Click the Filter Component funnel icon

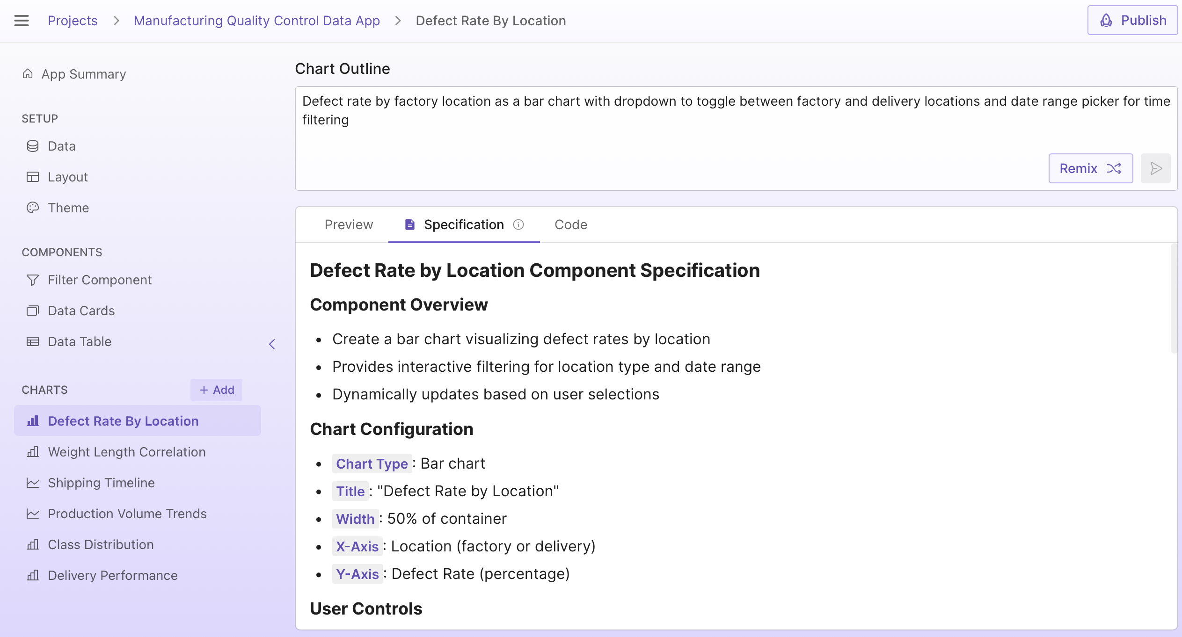click(x=33, y=280)
